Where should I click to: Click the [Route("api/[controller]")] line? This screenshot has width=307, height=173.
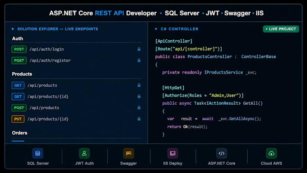click(x=189, y=49)
